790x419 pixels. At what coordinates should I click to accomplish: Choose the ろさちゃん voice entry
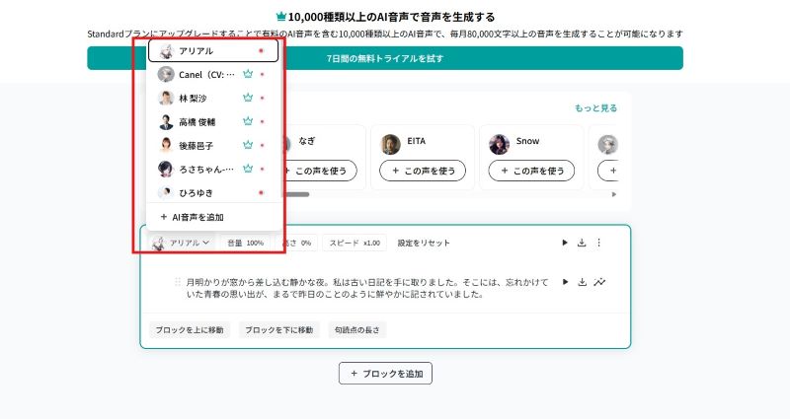pos(213,169)
